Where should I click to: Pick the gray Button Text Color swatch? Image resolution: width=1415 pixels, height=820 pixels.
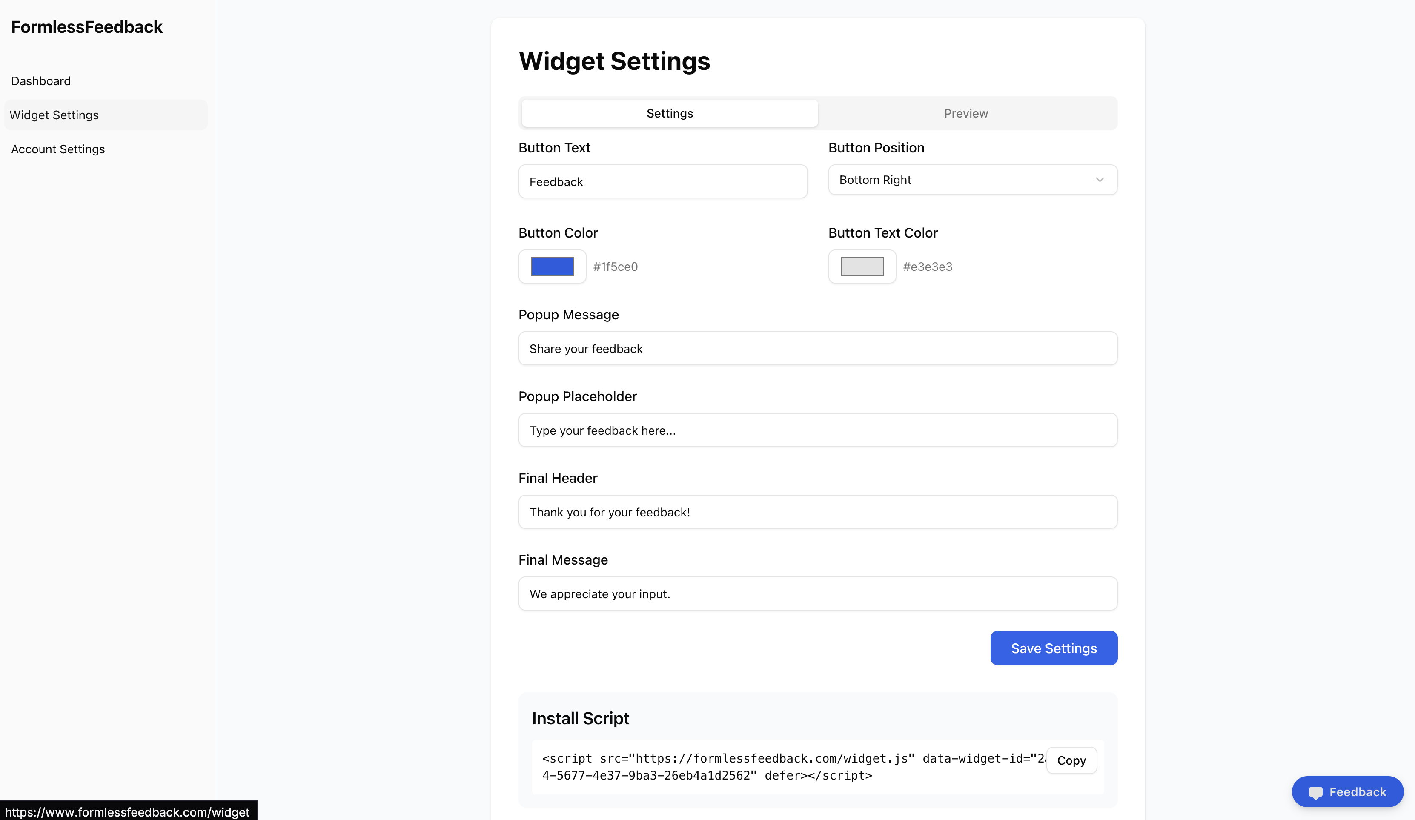point(862,266)
